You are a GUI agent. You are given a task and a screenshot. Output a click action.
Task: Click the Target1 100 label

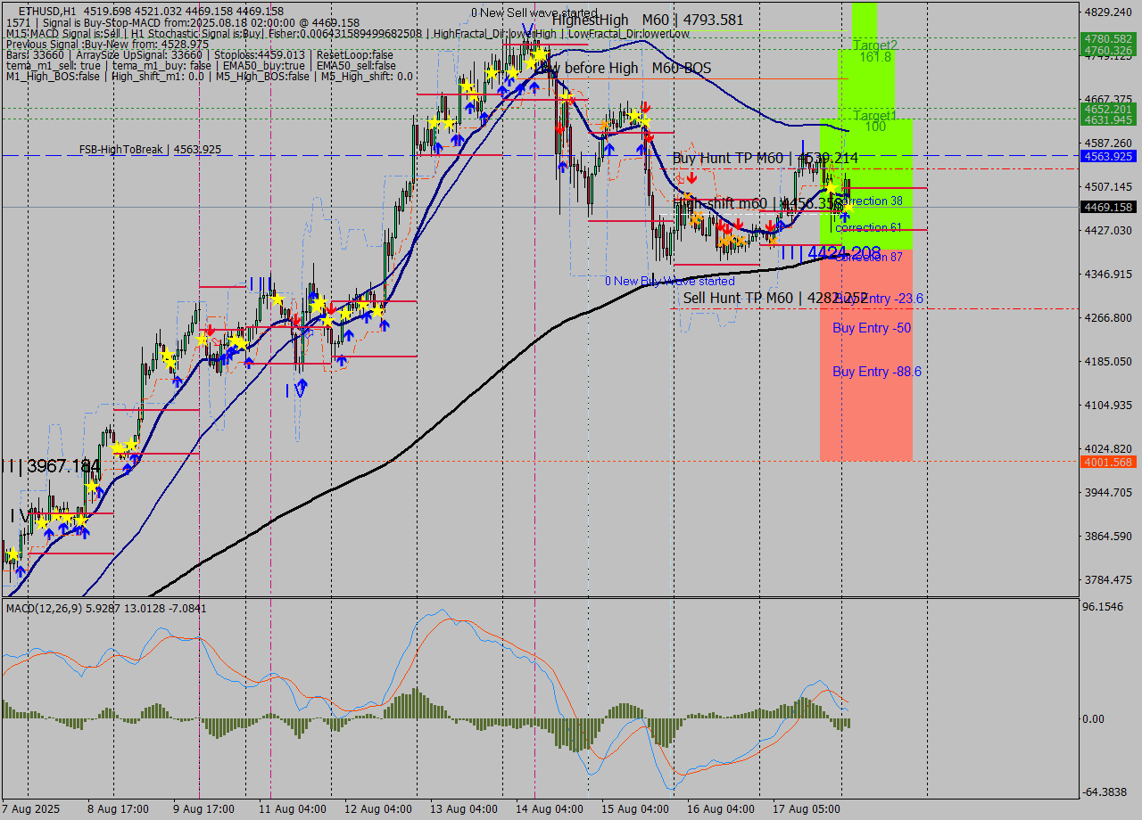tap(874, 121)
